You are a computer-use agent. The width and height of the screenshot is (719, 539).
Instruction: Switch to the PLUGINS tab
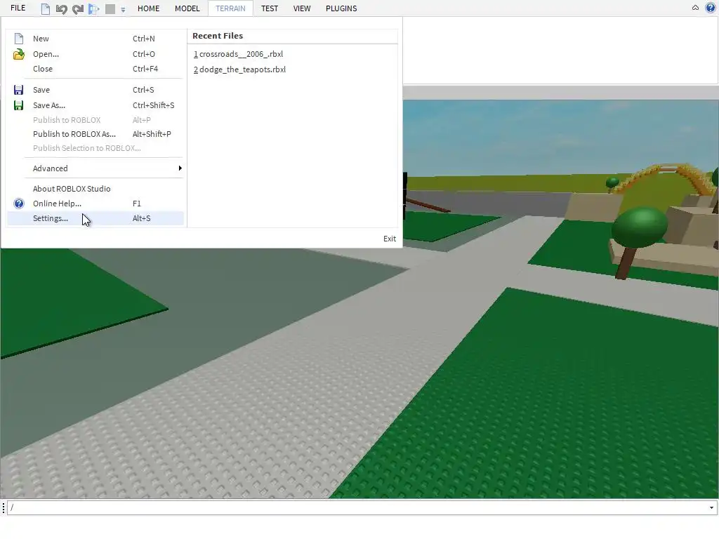pos(341,8)
